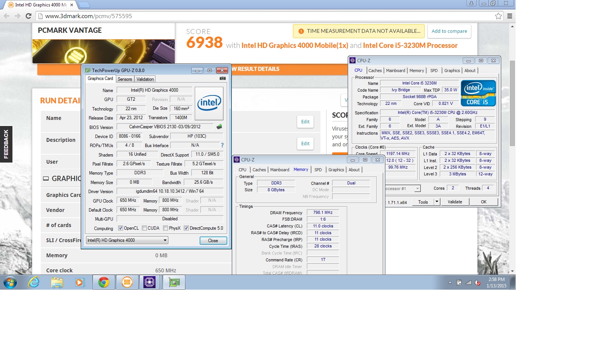
Task: Reload the 3dmark page
Action: 28,16
